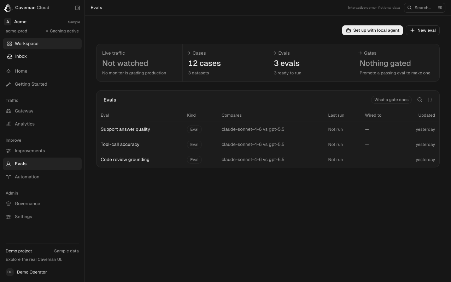This screenshot has width=451, height=282.
Task: Open the Inbox
Action: tap(42, 56)
